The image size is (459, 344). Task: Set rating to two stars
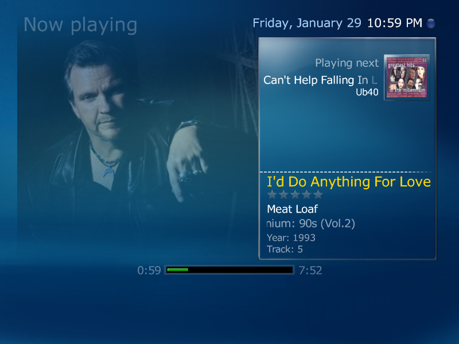point(283,194)
